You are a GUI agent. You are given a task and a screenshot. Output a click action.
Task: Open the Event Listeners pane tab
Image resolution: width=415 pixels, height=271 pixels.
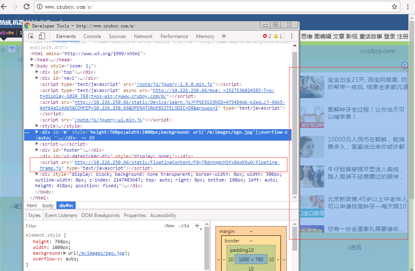point(61,215)
